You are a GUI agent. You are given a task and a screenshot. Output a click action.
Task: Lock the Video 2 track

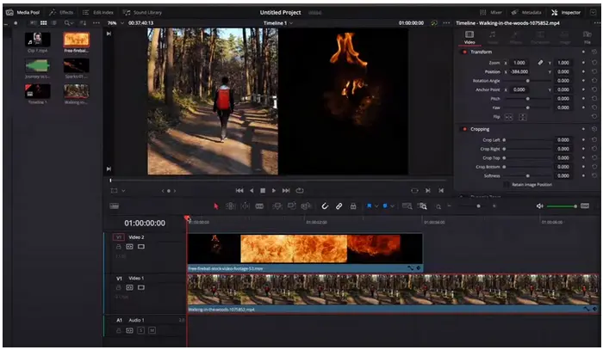[119, 247]
